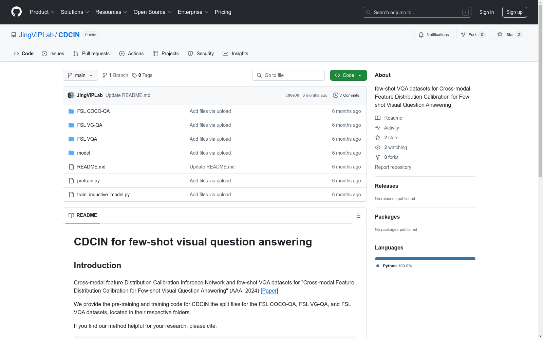Open commit hash cff6e06
543x339 pixels.
click(x=293, y=95)
